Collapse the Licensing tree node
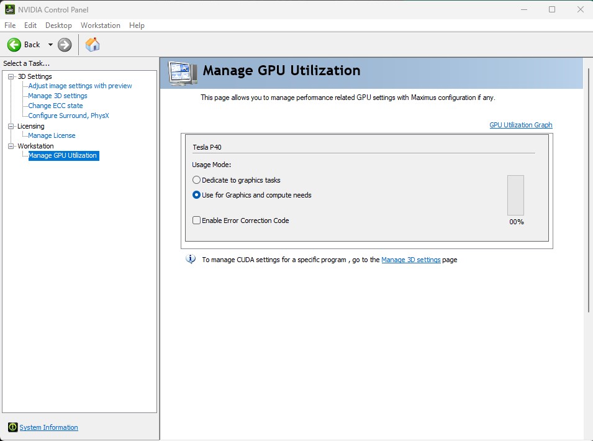593x441 pixels. (x=11, y=126)
